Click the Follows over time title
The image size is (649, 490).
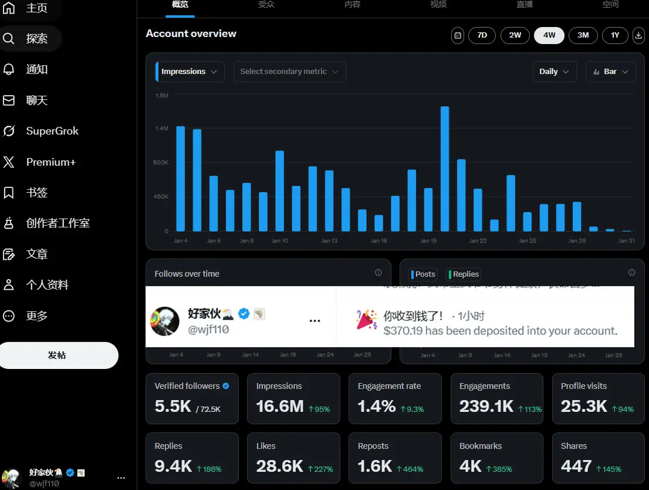(187, 274)
